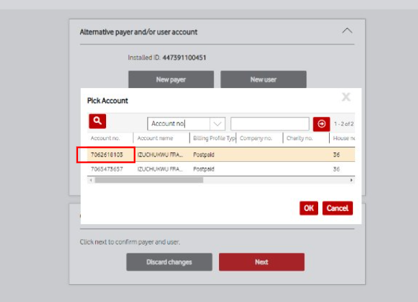
Task: Sort by Account no. column header
Action: tap(106, 138)
